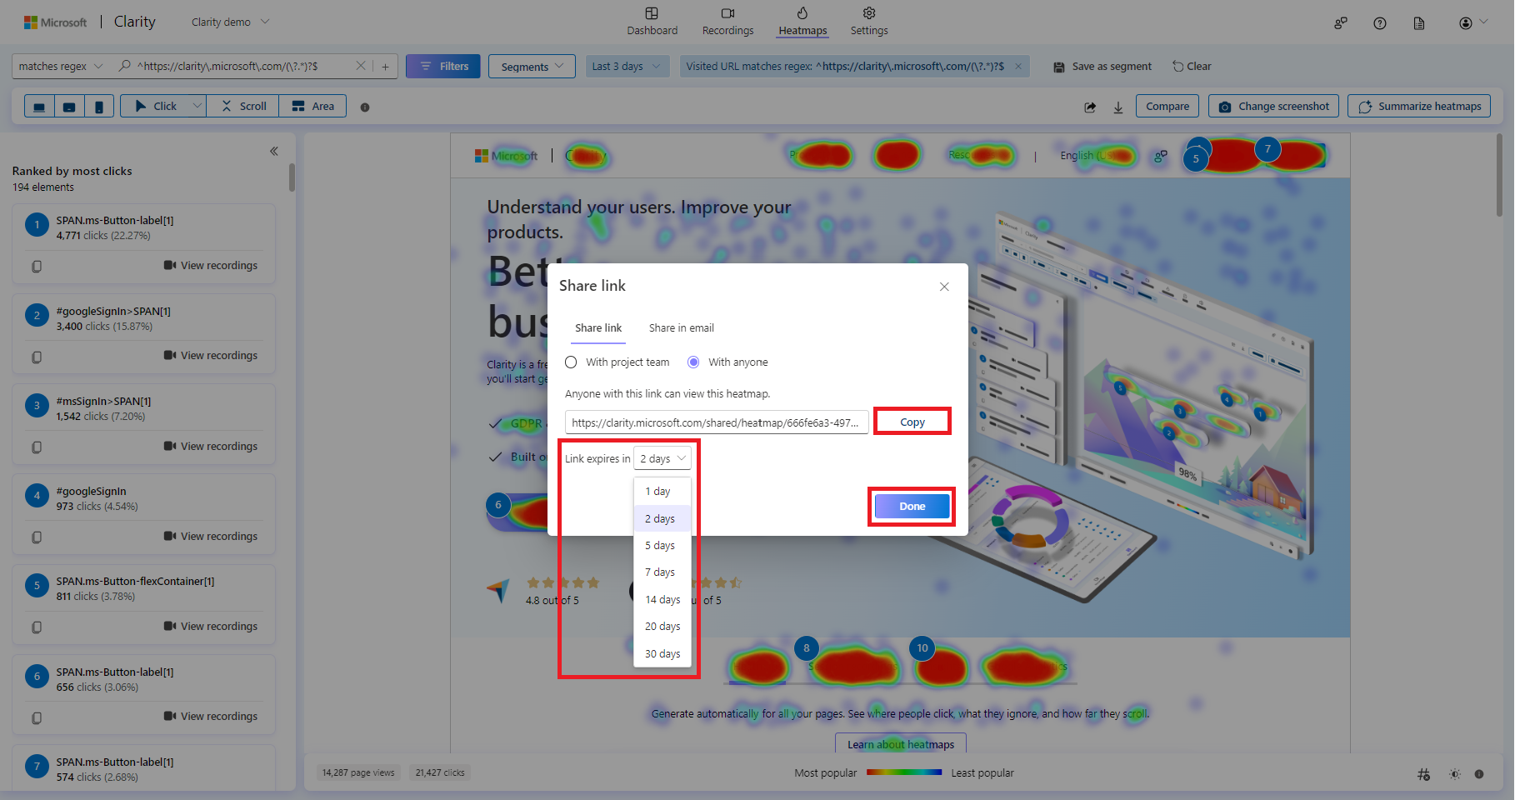Open the Clarity demo project switcher

point(231,22)
